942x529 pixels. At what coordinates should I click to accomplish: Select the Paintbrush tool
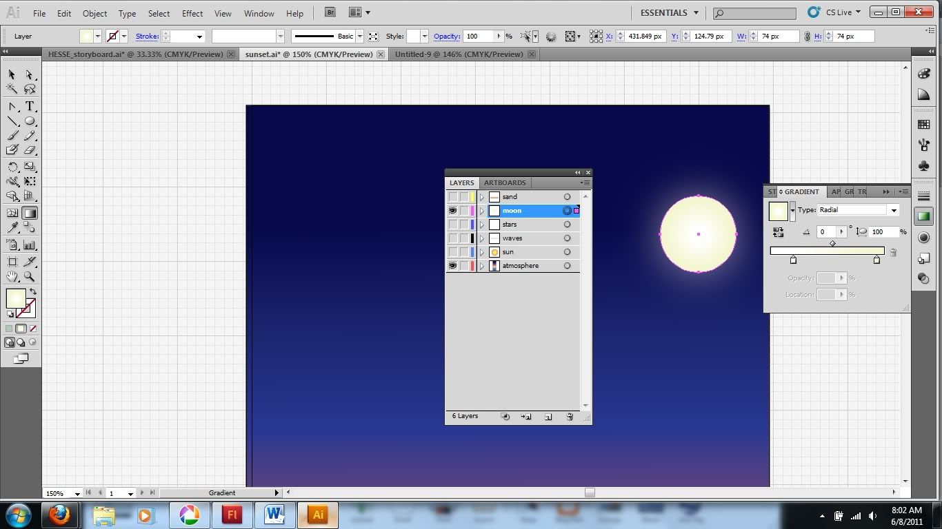[12, 136]
